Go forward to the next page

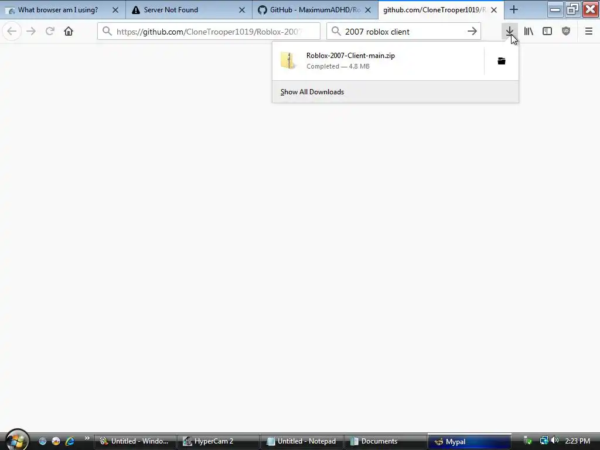click(x=31, y=32)
